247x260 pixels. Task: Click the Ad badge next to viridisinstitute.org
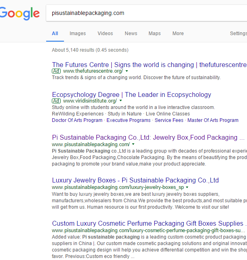[x=56, y=101]
